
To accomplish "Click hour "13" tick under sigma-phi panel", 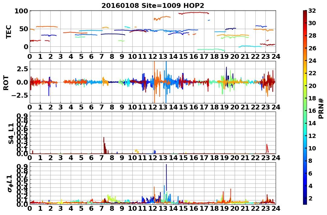I will point(163,208).
